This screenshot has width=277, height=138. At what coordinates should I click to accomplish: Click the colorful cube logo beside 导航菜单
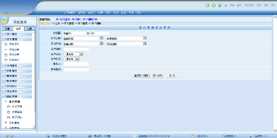coord(5,21)
